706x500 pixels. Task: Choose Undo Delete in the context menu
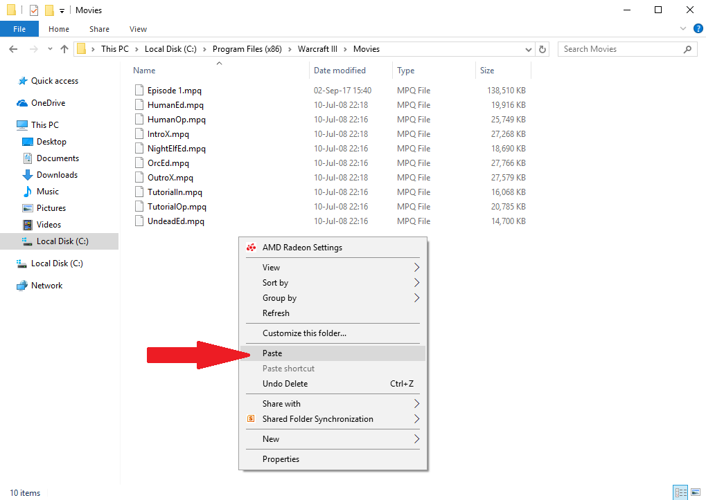click(x=333, y=384)
